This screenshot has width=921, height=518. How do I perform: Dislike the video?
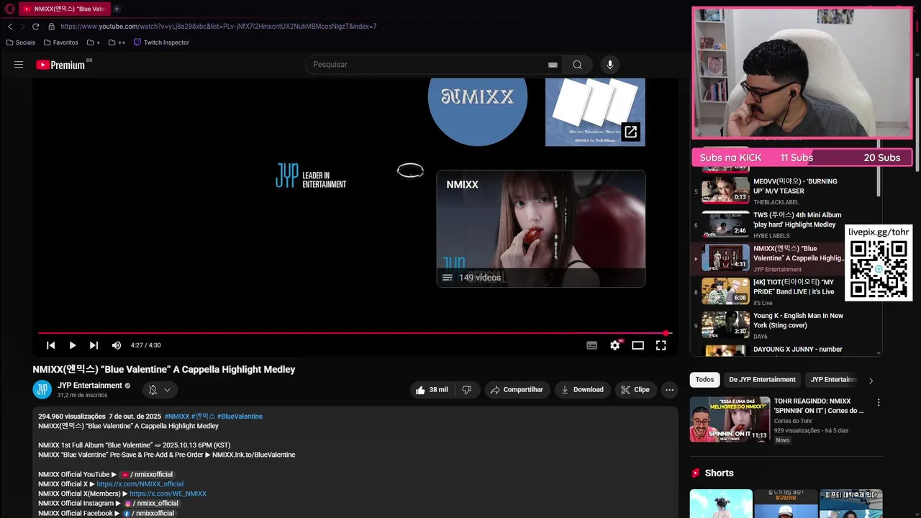point(467,390)
